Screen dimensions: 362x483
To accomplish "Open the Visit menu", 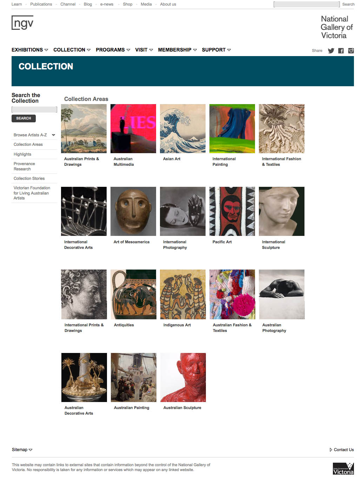I will coord(144,50).
